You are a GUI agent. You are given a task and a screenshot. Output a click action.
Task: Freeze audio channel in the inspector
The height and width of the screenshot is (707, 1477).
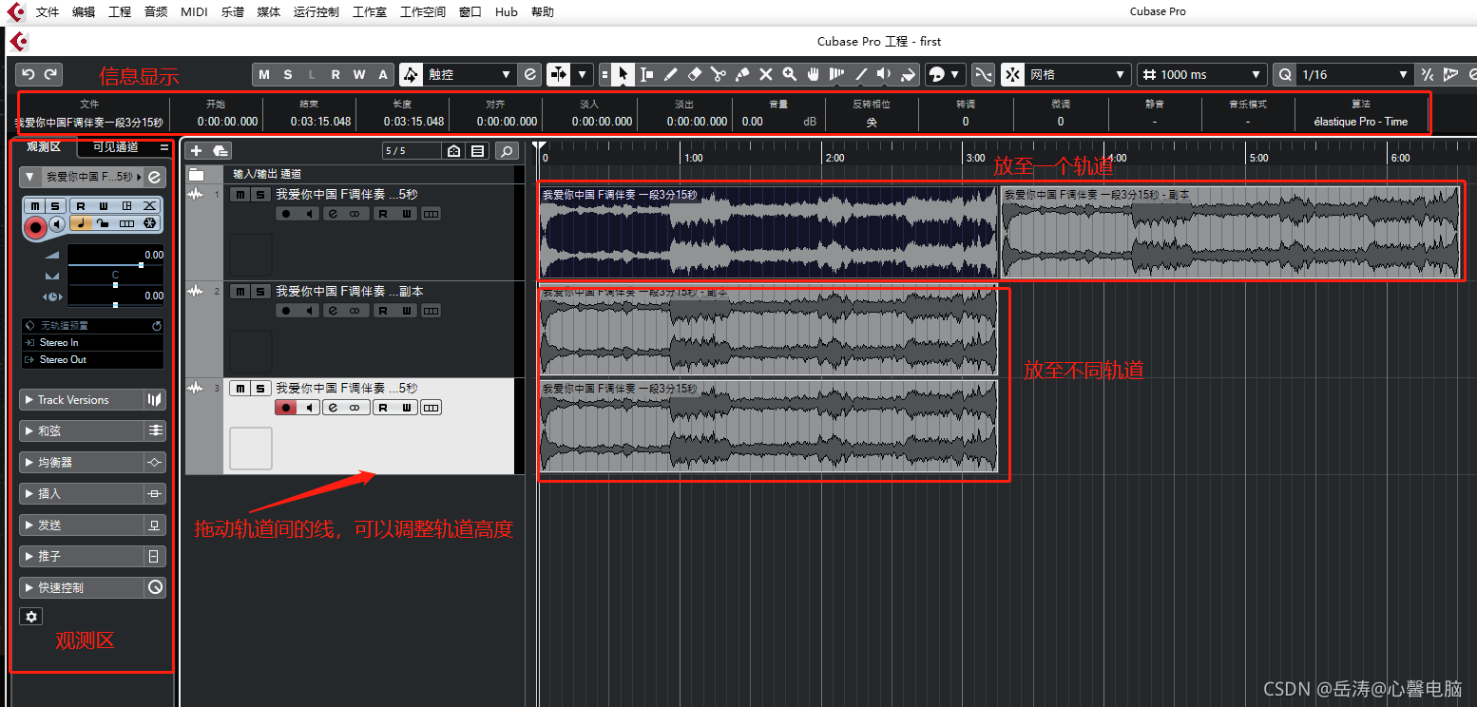click(149, 223)
